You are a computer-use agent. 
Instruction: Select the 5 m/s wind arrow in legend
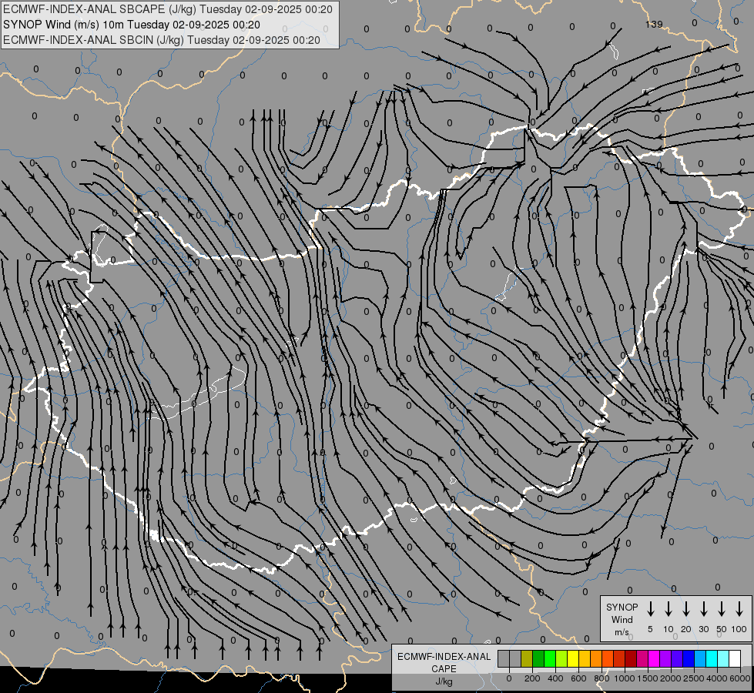tap(651, 609)
